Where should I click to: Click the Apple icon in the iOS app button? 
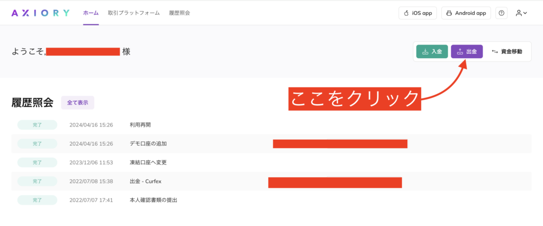coord(407,13)
